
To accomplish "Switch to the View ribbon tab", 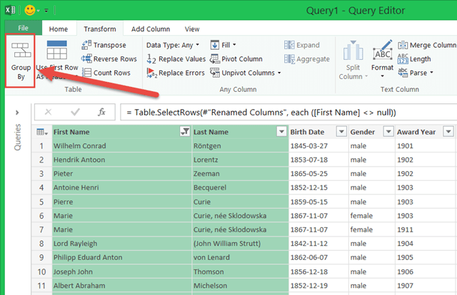I will [x=192, y=29].
